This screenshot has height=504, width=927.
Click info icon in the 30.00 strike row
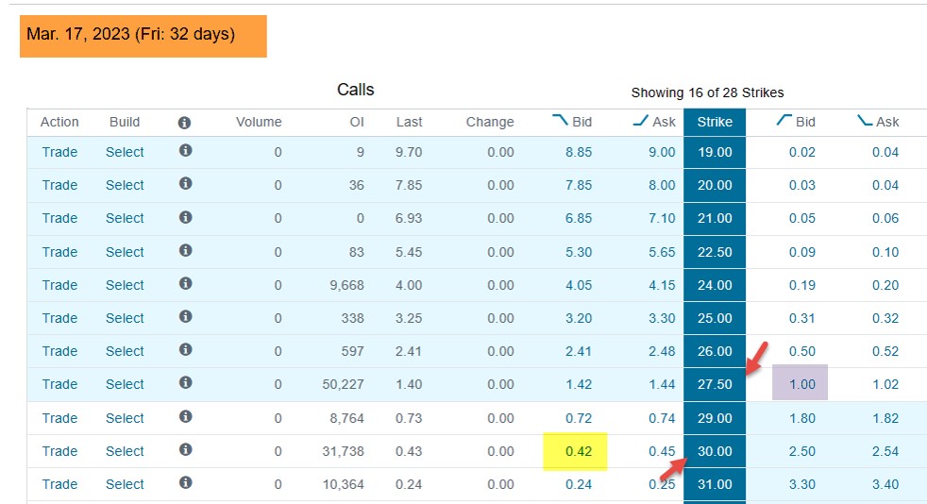tap(185, 450)
